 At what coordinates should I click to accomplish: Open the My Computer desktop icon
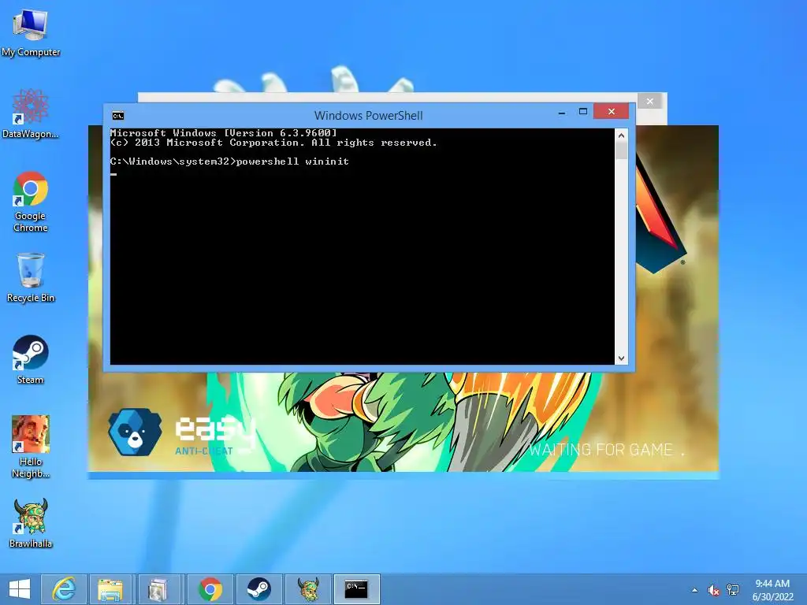(31, 32)
